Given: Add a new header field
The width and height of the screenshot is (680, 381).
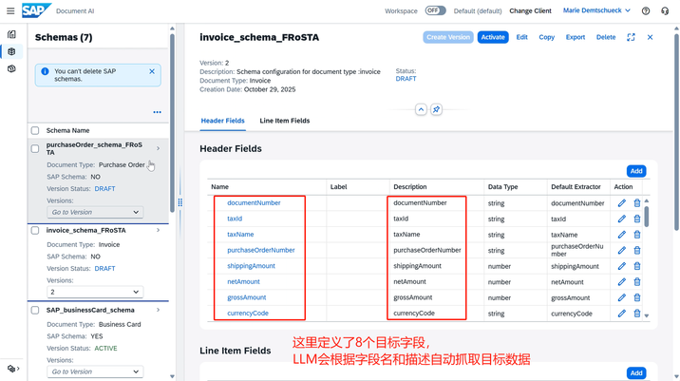Looking at the screenshot, I should 636,171.
